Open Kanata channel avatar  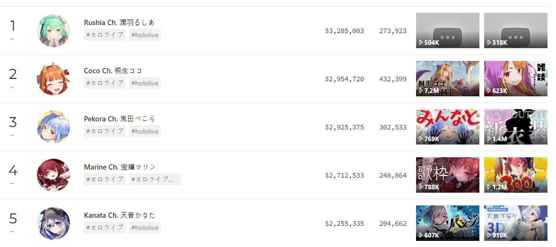53,223
